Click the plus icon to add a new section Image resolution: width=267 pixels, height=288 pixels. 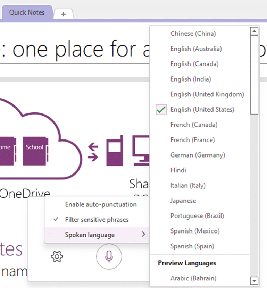point(63,14)
